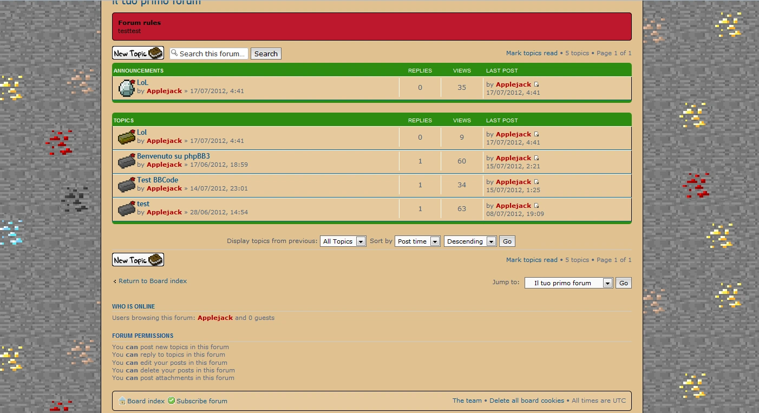Screen dimensions: 759x413
Task: Open the LoL announcement topic
Action: pos(142,82)
